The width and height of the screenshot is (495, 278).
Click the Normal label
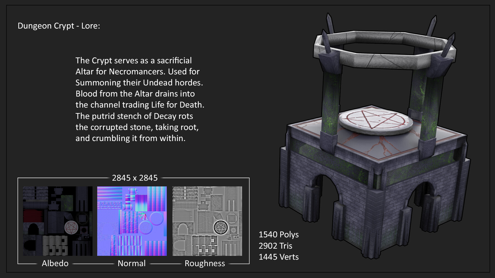point(131,263)
